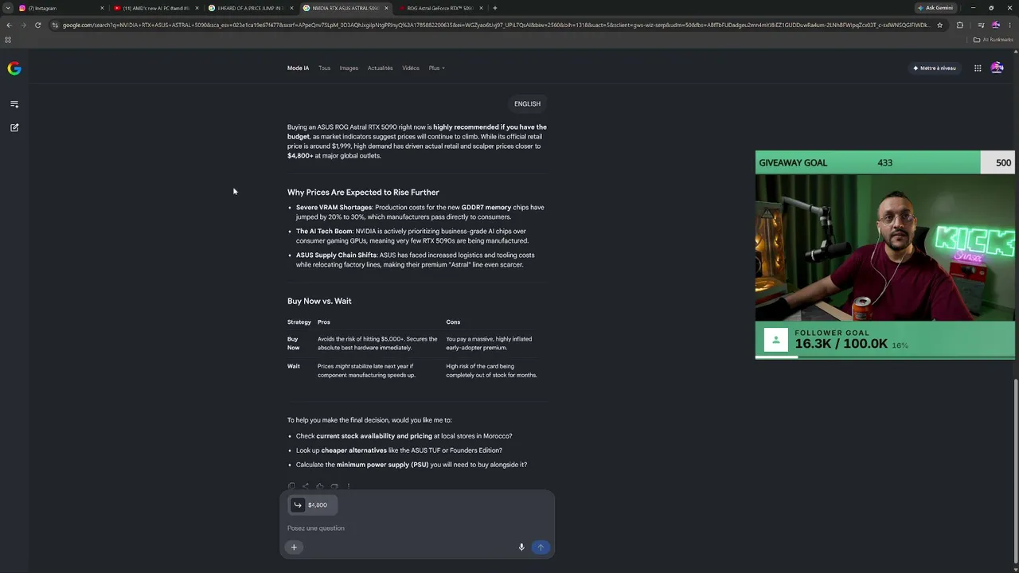Send the question with the arrow button

(x=541, y=547)
